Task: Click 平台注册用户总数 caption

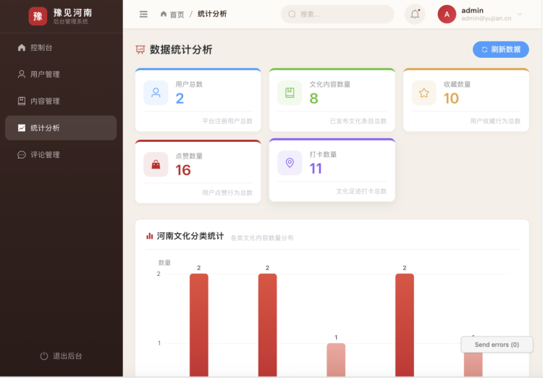Action: point(227,121)
